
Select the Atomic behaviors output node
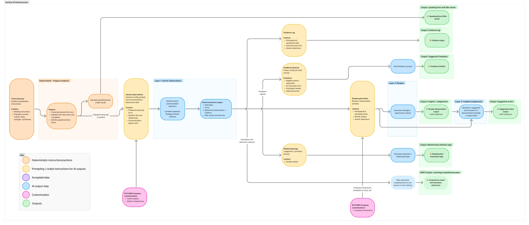pos(216,109)
